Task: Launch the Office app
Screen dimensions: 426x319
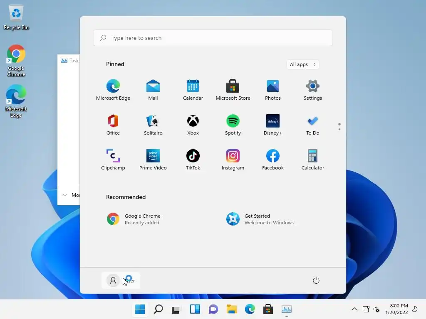Action: 113,125
